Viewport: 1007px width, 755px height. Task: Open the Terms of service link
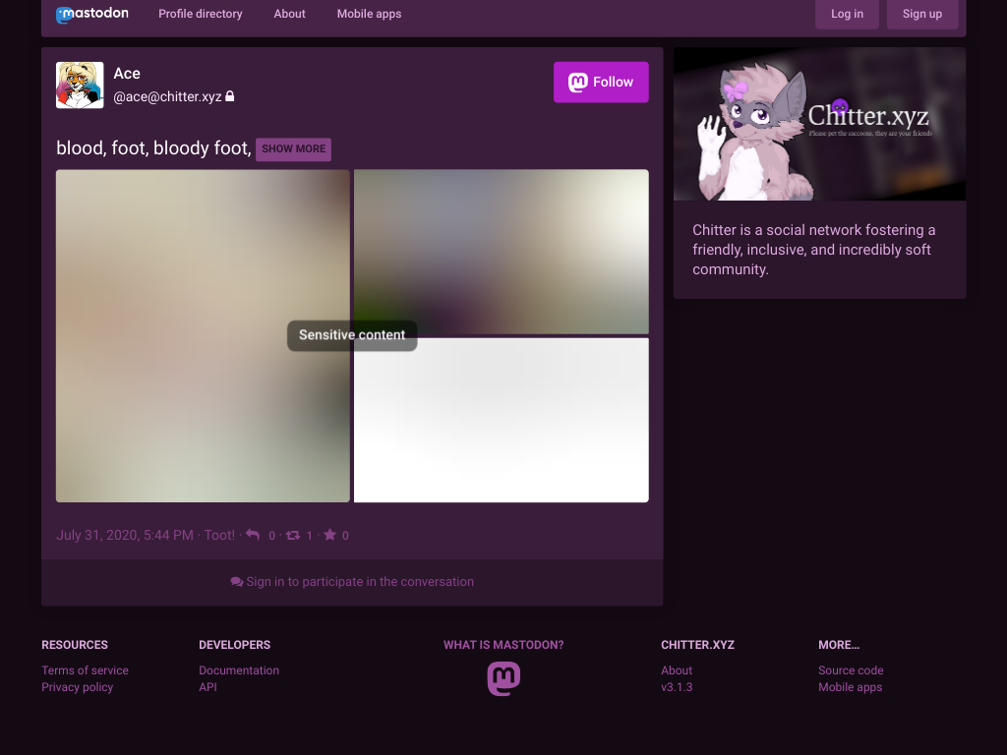[85, 670]
